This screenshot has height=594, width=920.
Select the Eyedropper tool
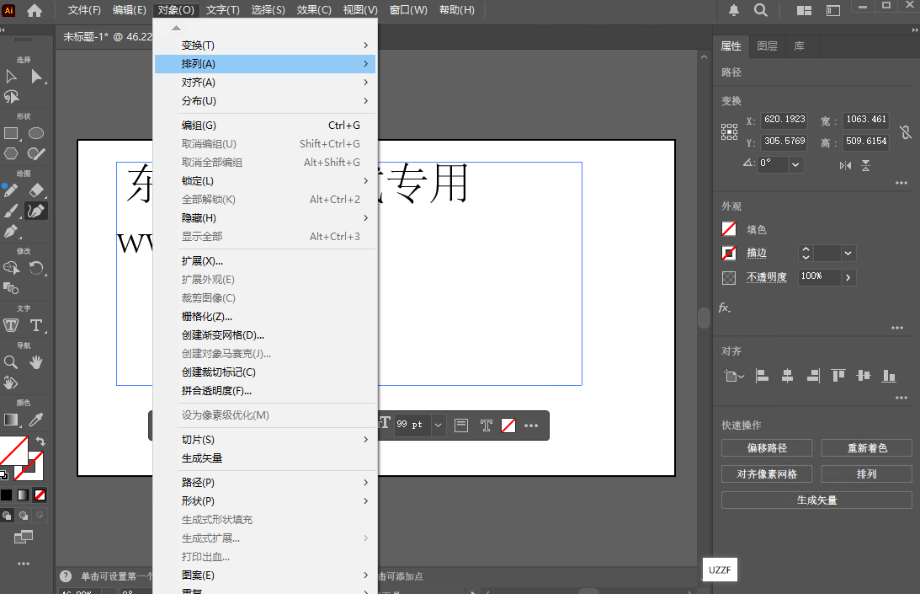tap(36, 420)
